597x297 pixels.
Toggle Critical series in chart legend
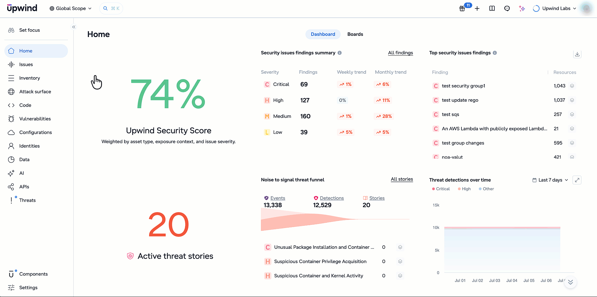click(x=441, y=189)
